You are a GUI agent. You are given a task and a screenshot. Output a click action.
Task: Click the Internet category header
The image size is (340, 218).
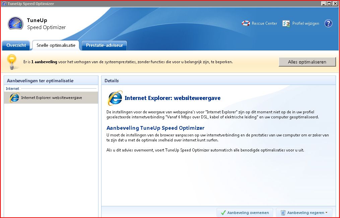click(12, 89)
